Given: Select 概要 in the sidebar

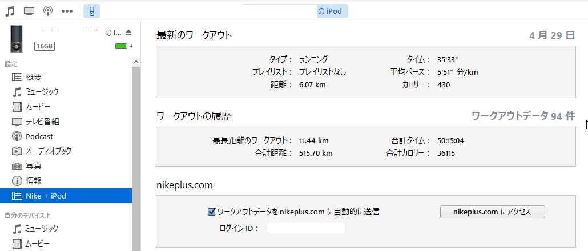Looking at the screenshot, I should (33, 77).
